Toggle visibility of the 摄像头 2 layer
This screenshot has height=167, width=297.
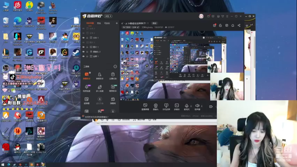pyautogui.click(x=83, y=52)
